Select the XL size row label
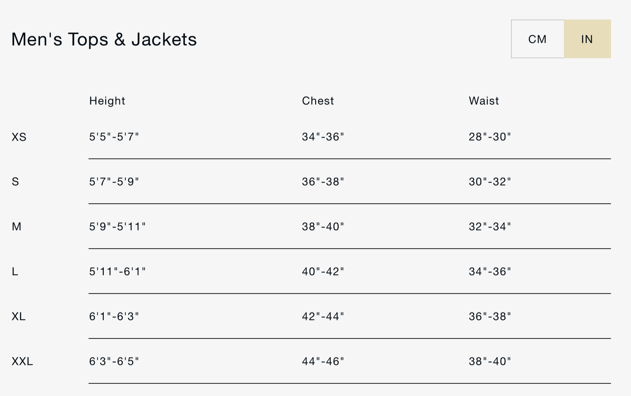Screen dimensions: 631x396 click(x=18, y=317)
